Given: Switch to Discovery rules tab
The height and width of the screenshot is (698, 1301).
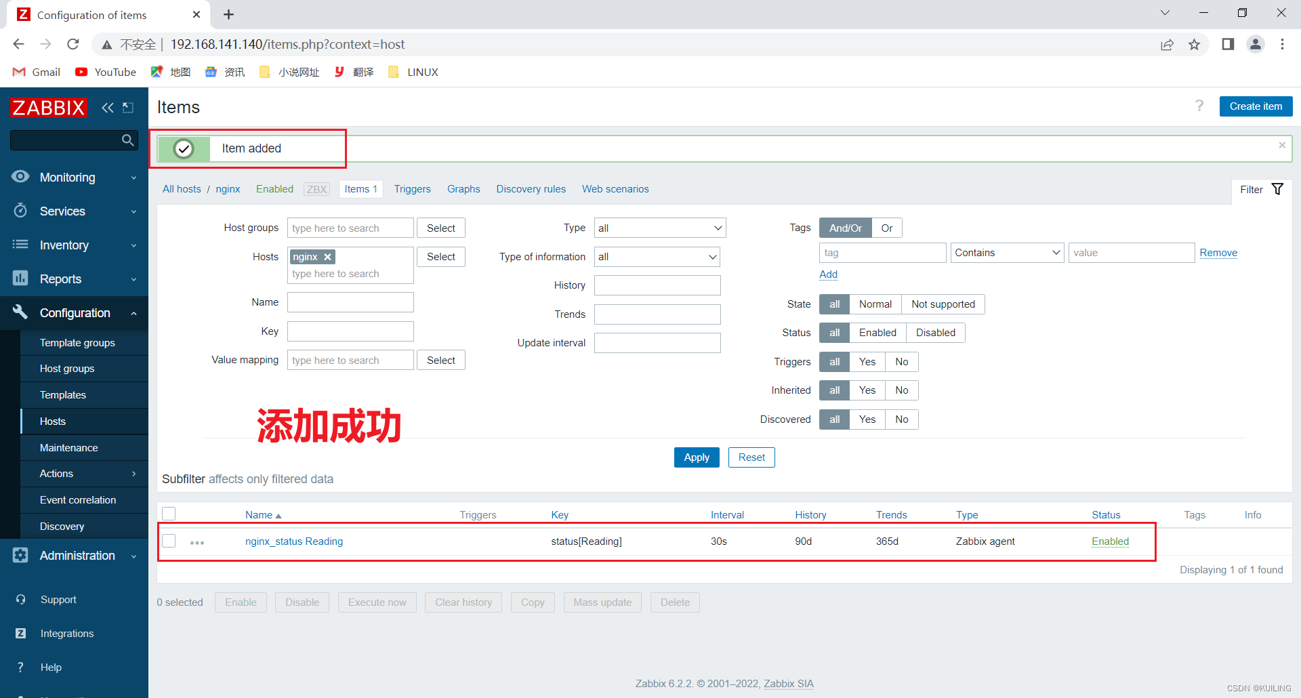Looking at the screenshot, I should pyautogui.click(x=531, y=189).
